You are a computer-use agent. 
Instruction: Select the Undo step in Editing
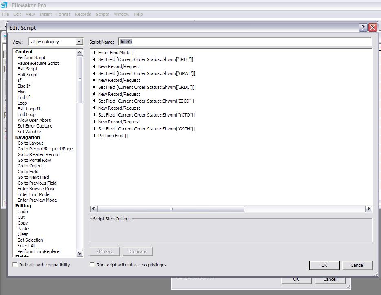pyautogui.click(x=22, y=211)
